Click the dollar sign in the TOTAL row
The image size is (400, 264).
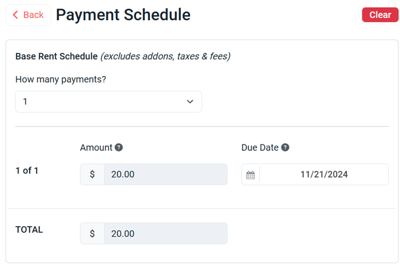[92, 233]
